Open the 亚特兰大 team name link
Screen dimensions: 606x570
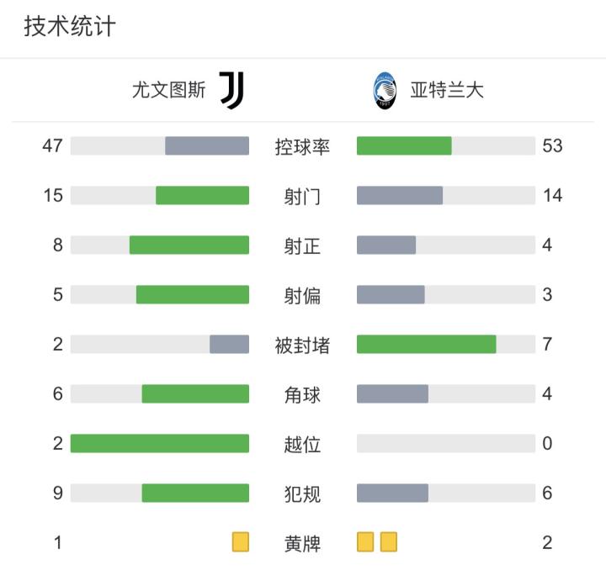[447, 90]
